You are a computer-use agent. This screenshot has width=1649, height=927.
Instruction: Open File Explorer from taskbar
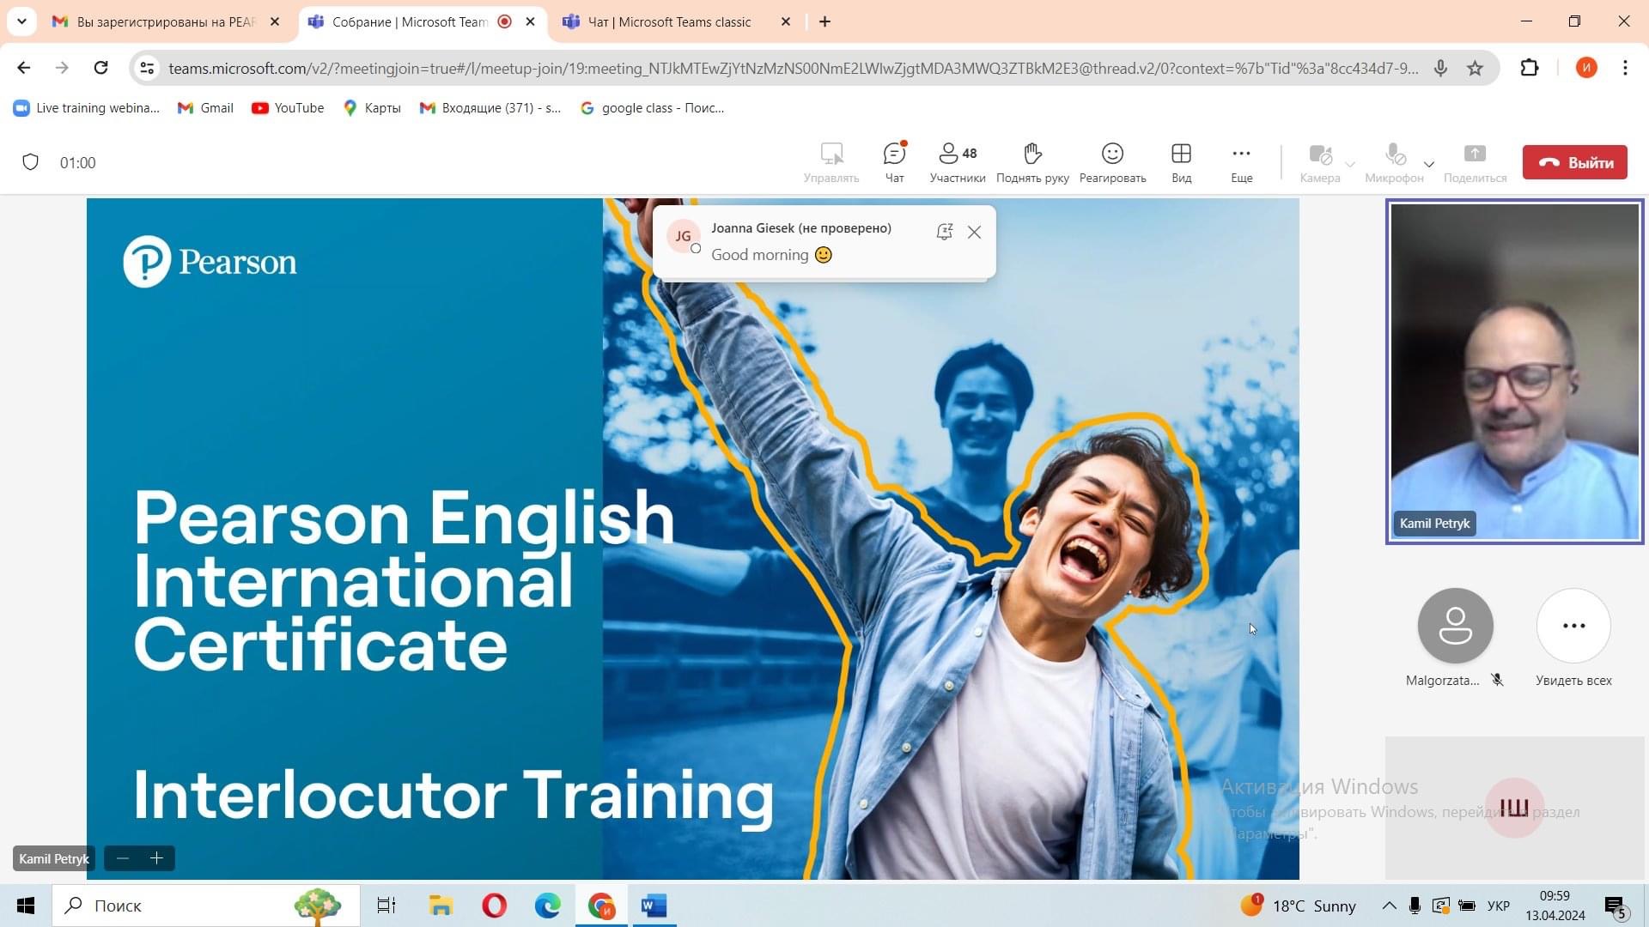(x=441, y=906)
